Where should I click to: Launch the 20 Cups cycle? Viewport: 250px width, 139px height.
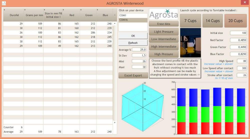point(235,21)
